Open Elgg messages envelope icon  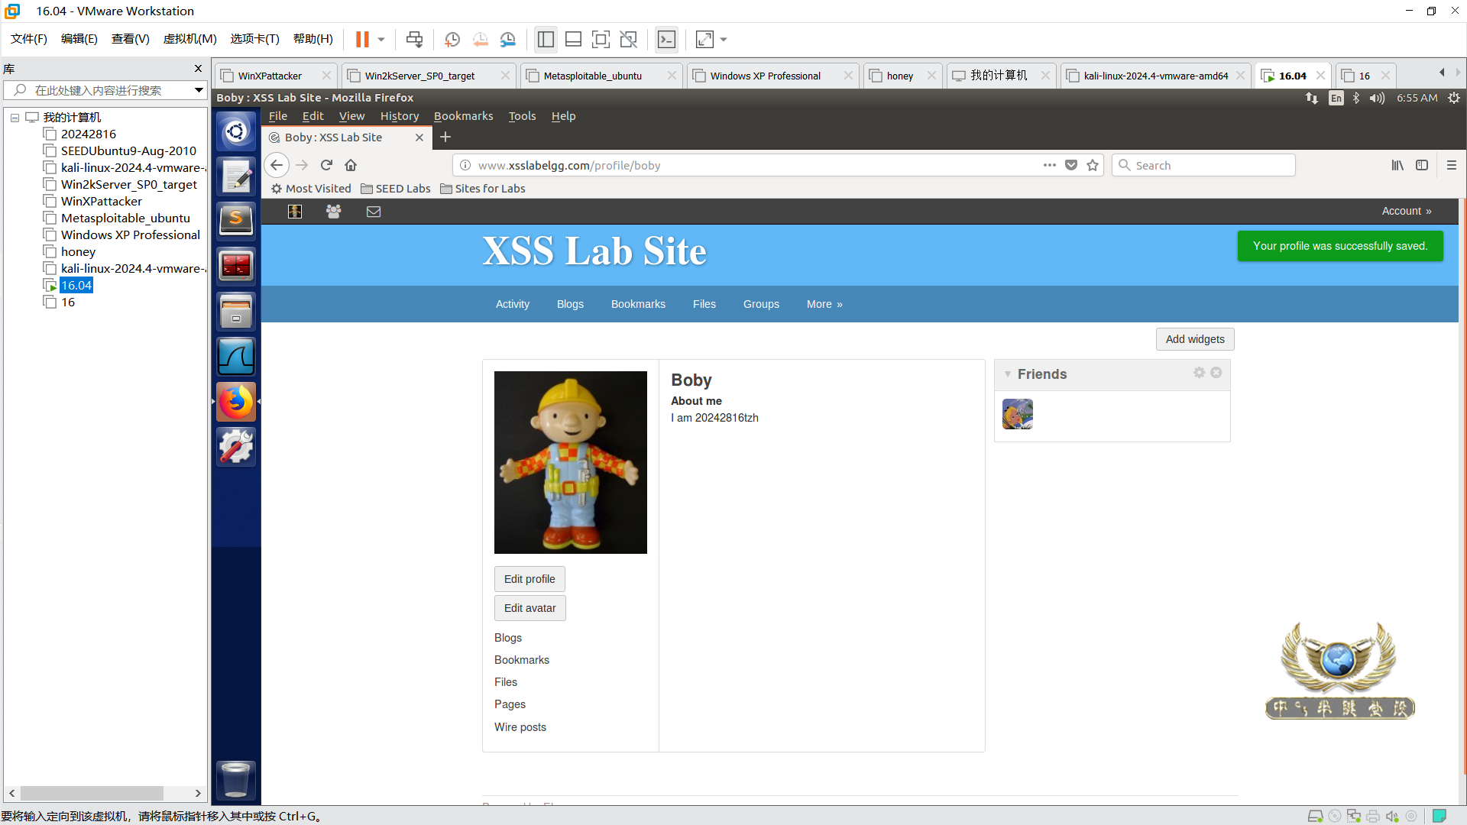click(x=374, y=212)
